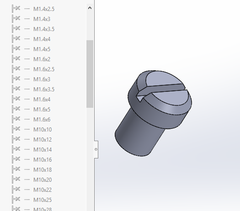Click the configuration icon beside M1.4x5

(x=16, y=49)
